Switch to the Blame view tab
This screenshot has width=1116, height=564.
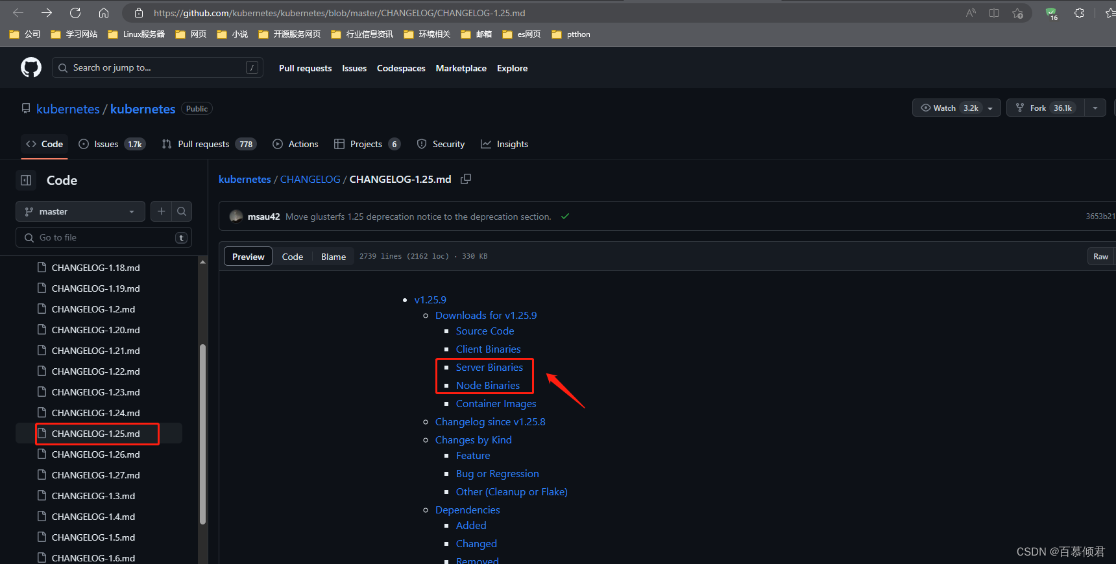point(334,257)
